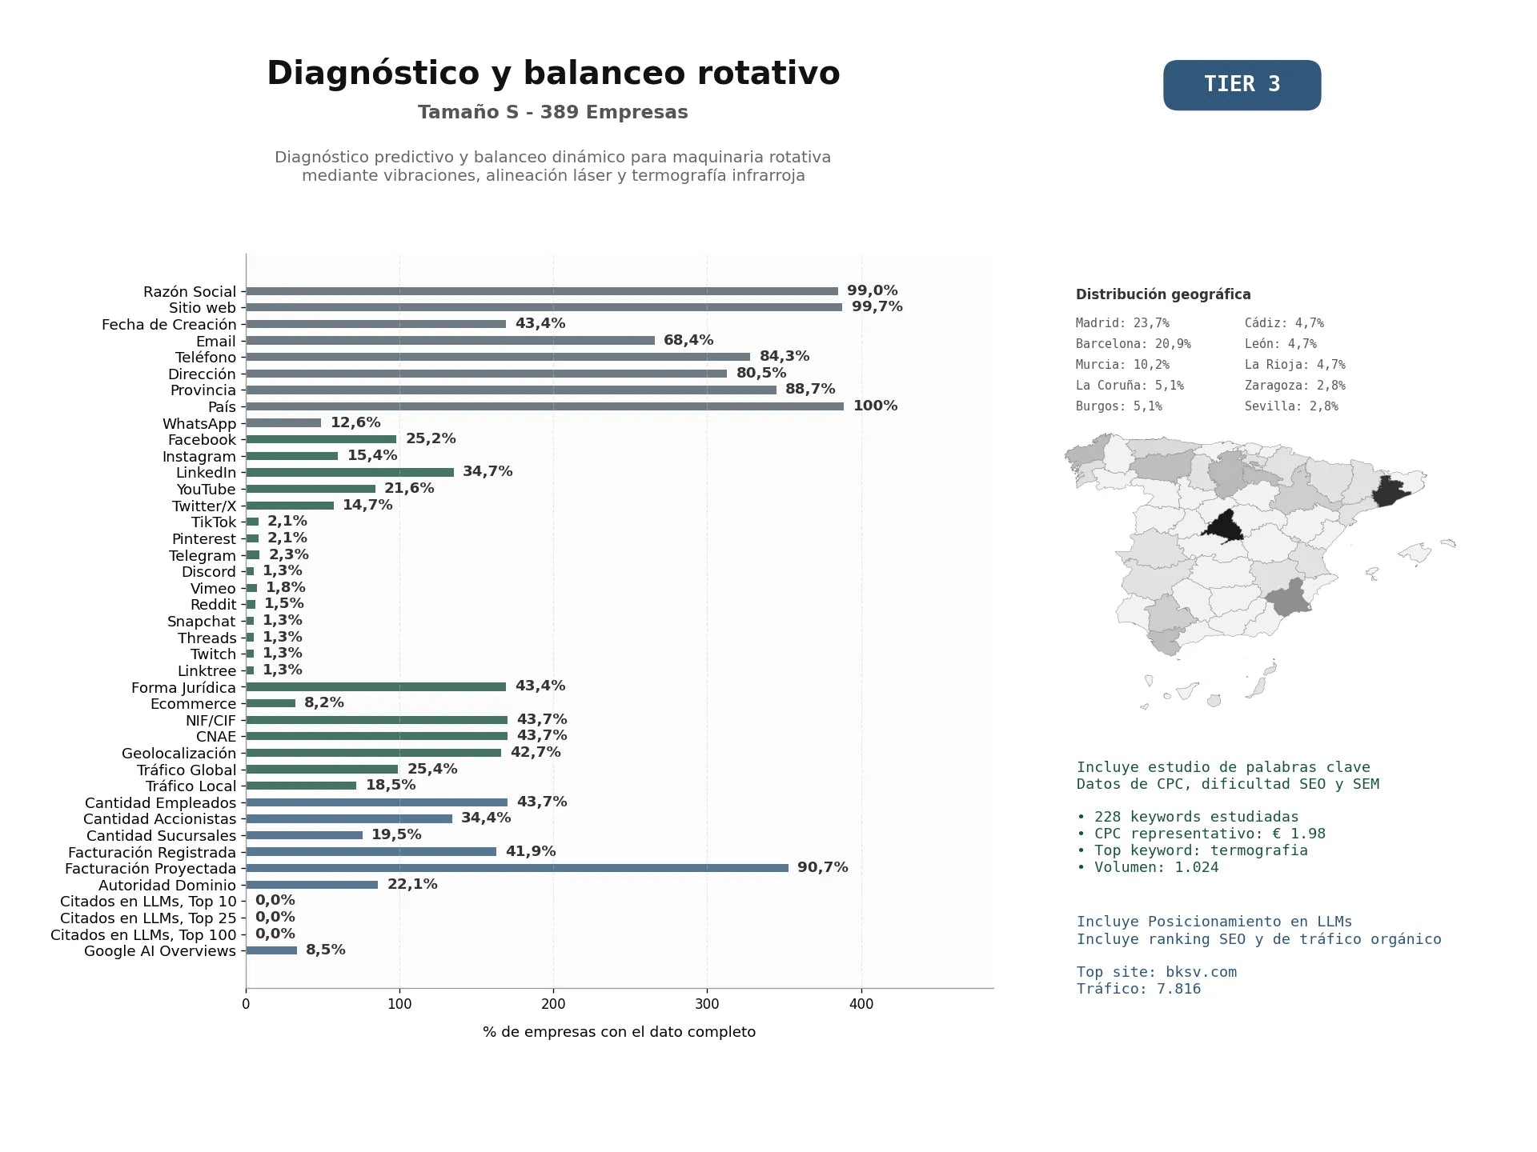
Task: Select the subtitle 'Tamaño S - 389 Empresas'
Action: point(553,112)
